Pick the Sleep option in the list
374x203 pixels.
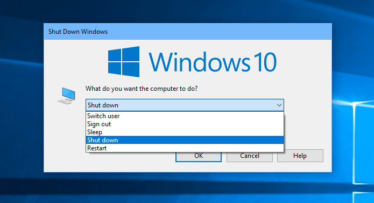tap(185, 132)
